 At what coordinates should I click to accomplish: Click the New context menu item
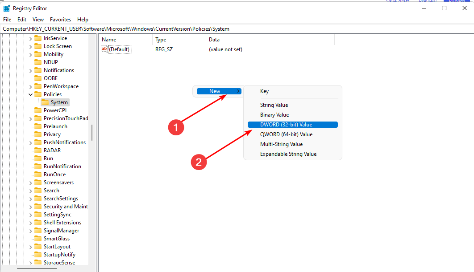pyautogui.click(x=219, y=91)
